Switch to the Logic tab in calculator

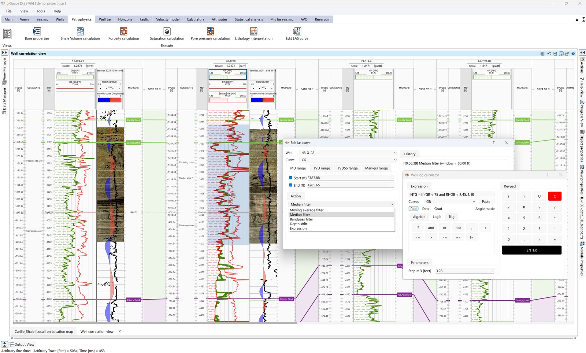click(x=437, y=217)
